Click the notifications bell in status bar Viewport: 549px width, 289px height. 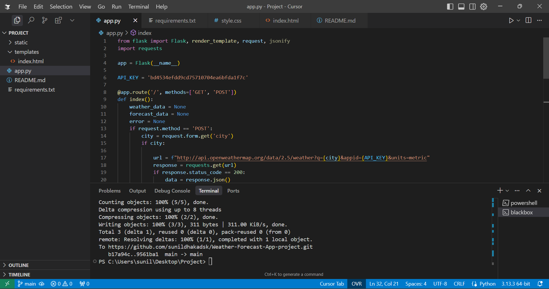(540, 284)
